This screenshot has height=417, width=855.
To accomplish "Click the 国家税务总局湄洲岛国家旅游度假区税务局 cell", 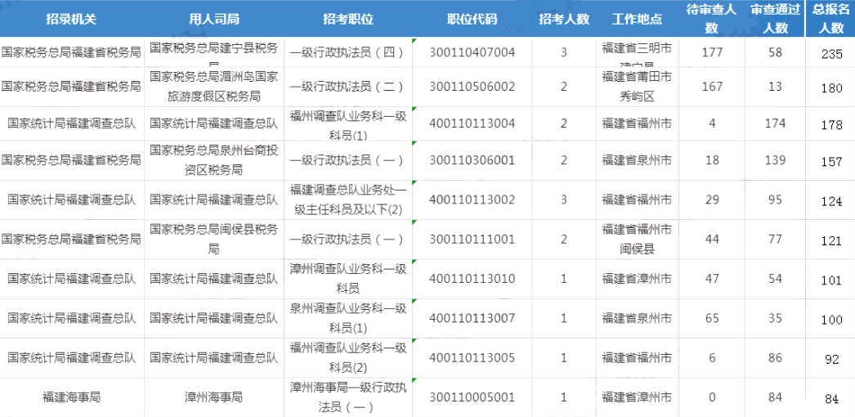I will tap(214, 87).
